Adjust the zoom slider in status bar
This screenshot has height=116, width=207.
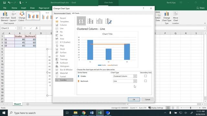(191, 108)
